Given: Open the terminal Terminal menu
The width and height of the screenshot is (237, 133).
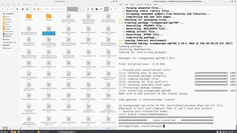Looking at the screenshot, I should (x=148, y=4).
